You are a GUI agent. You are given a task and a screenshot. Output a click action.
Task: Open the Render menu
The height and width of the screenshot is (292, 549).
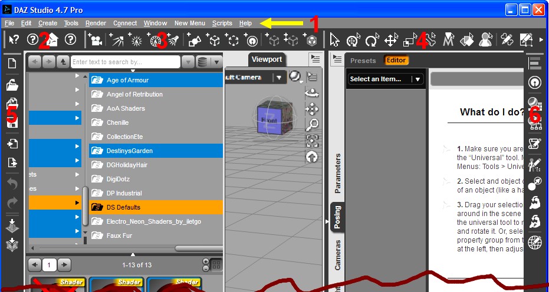(96, 23)
